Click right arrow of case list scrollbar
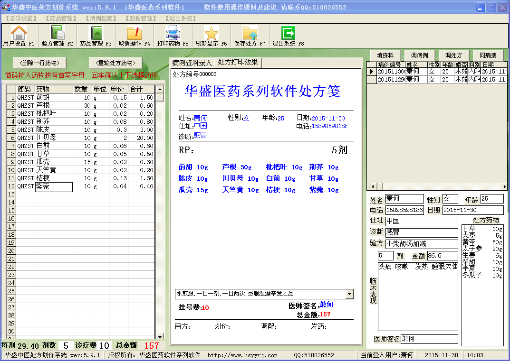510x361 pixels. pos(504,186)
